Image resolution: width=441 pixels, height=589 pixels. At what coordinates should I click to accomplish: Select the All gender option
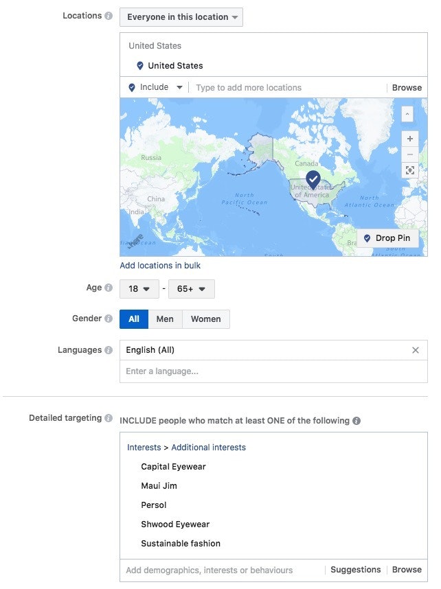coord(134,319)
